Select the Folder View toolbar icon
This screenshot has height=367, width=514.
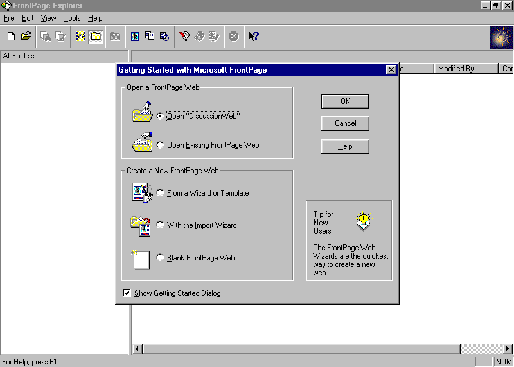[x=96, y=37]
